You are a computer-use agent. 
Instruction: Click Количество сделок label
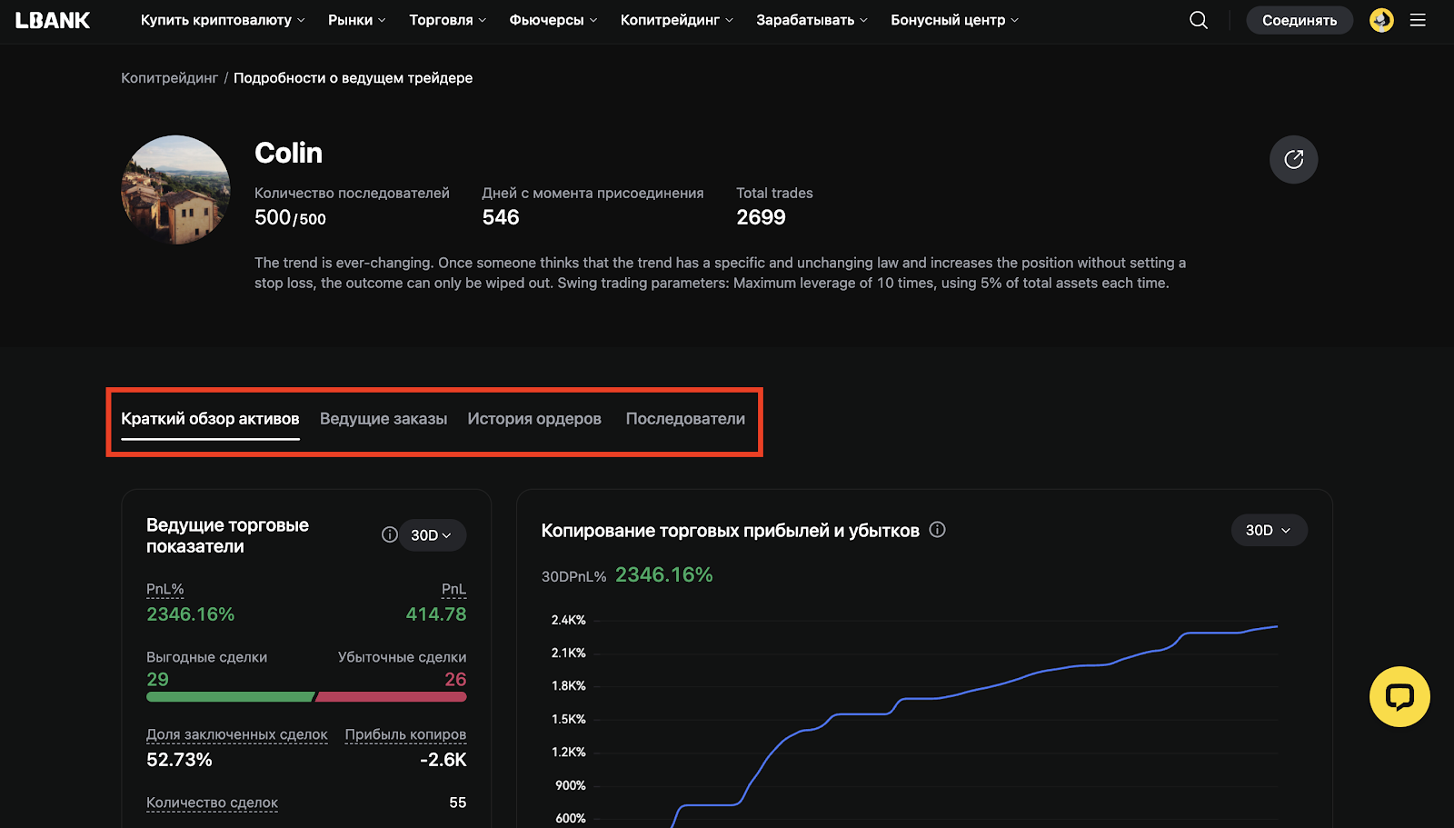coord(212,803)
